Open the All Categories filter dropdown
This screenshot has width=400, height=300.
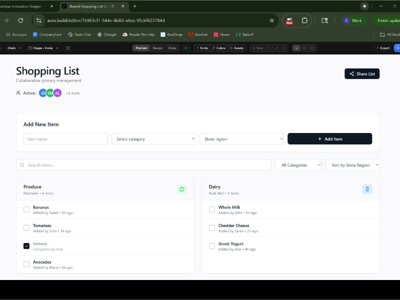298,165
